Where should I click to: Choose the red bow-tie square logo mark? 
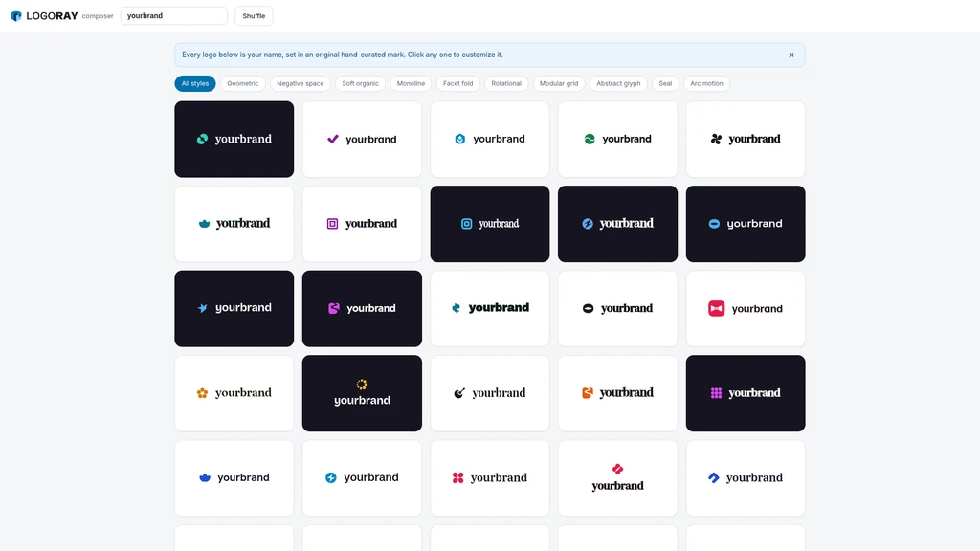[x=716, y=309]
